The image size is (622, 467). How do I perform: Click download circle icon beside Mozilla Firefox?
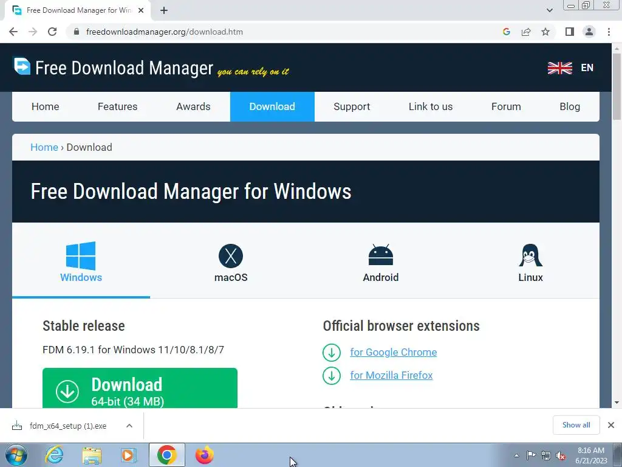331,375
